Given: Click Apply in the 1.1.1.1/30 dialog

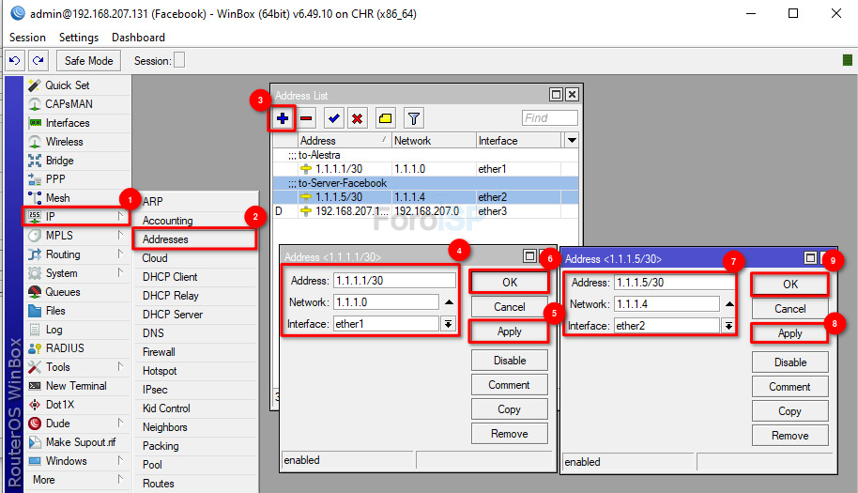Looking at the screenshot, I should (x=509, y=331).
